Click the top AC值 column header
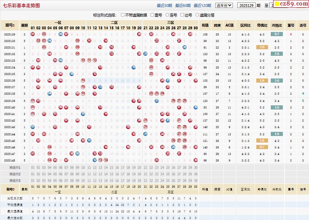This screenshot has height=220, width=309. coord(229,25)
